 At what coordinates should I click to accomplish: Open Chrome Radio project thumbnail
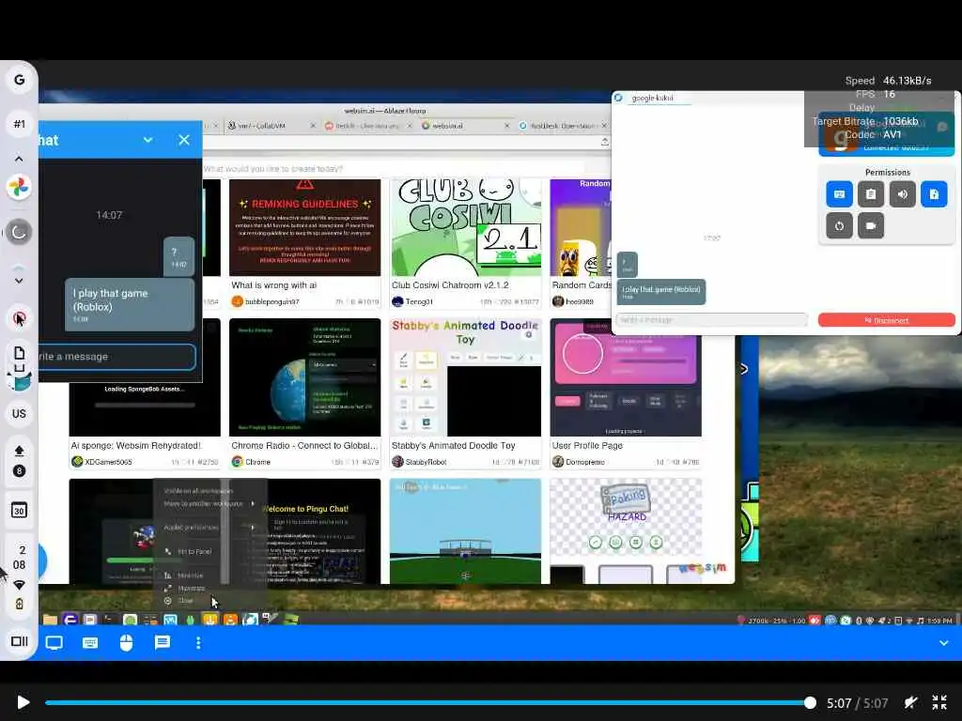[x=305, y=377]
